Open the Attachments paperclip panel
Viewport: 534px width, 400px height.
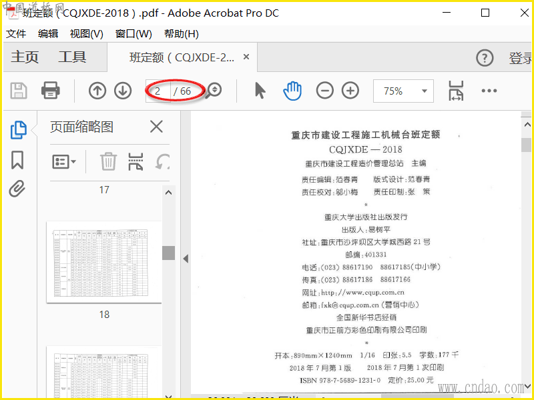point(17,189)
